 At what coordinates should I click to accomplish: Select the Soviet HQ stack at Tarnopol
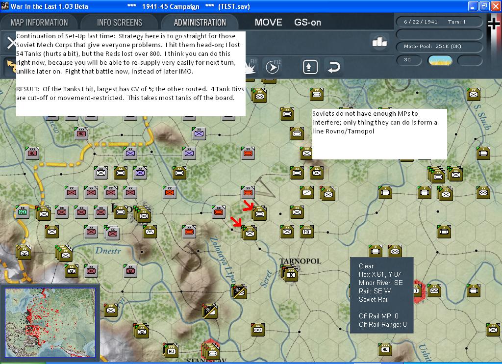[x=290, y=274]
